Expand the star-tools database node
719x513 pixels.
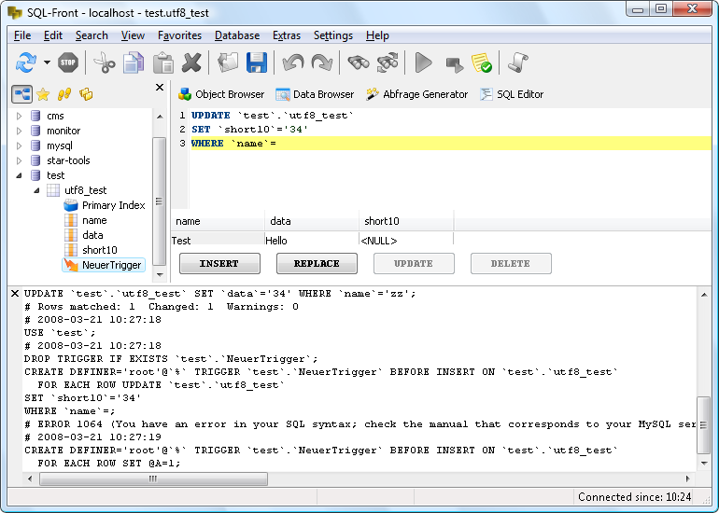coord(20,160)
